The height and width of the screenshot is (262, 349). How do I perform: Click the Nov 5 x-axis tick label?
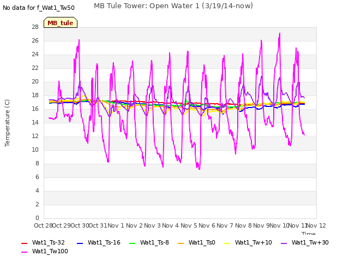[x=189, y=225]
